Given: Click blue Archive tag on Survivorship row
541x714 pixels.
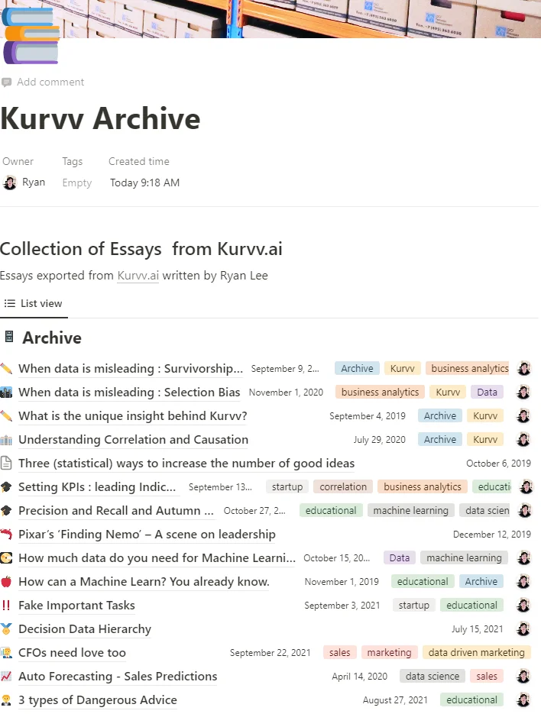Looking at the screenshot, I should click(x=357, y=368).
